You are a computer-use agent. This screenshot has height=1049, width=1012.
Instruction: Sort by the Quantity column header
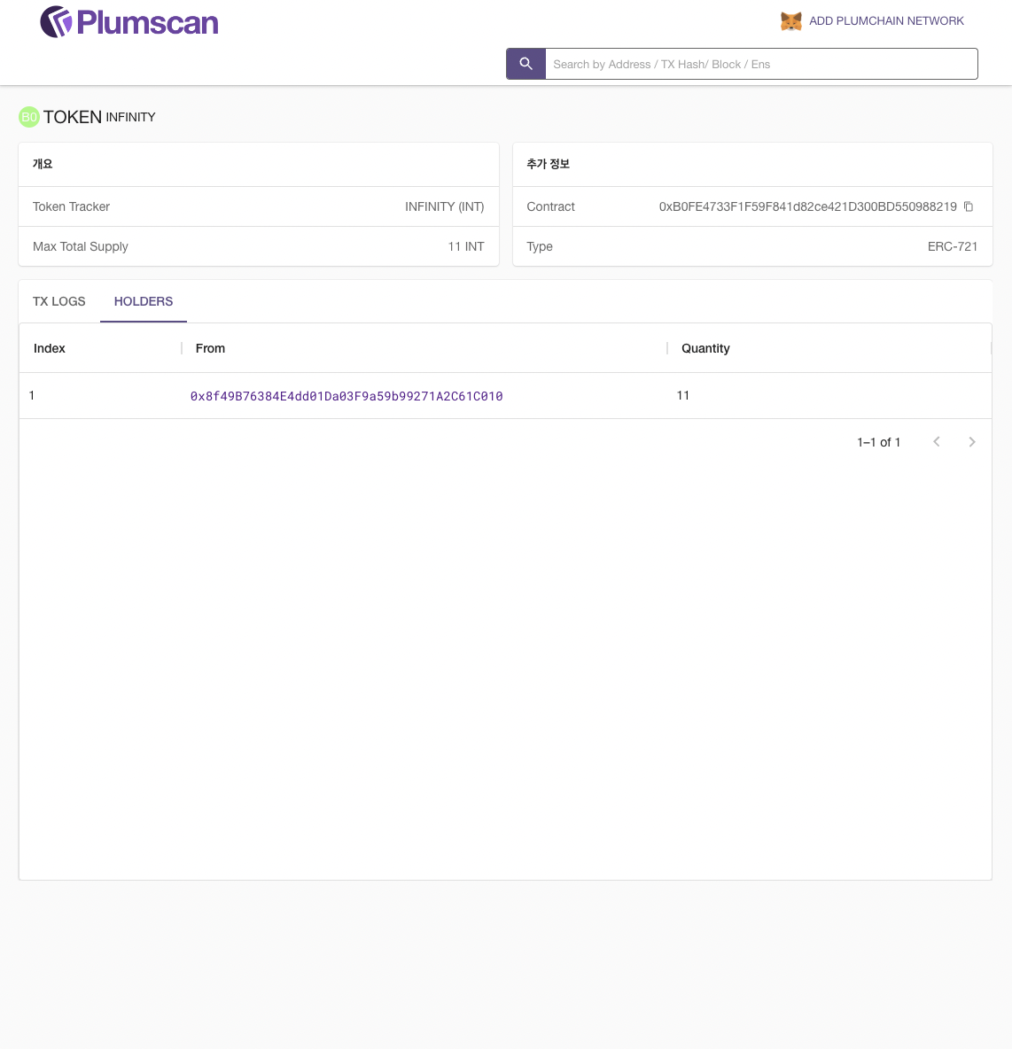[x=705, y=348]
